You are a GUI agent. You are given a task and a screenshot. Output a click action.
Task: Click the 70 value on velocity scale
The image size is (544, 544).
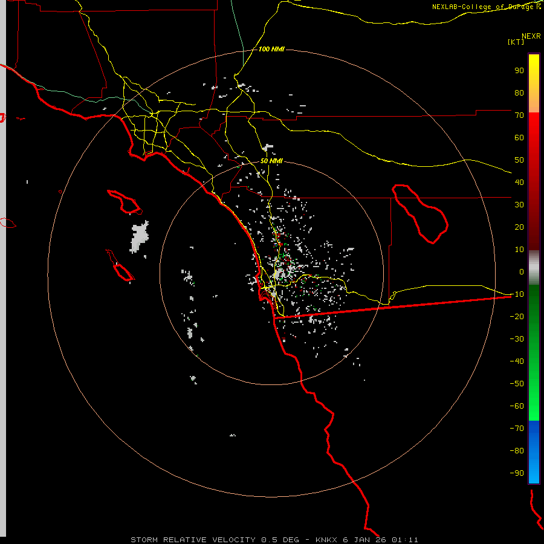click(519, 115)
